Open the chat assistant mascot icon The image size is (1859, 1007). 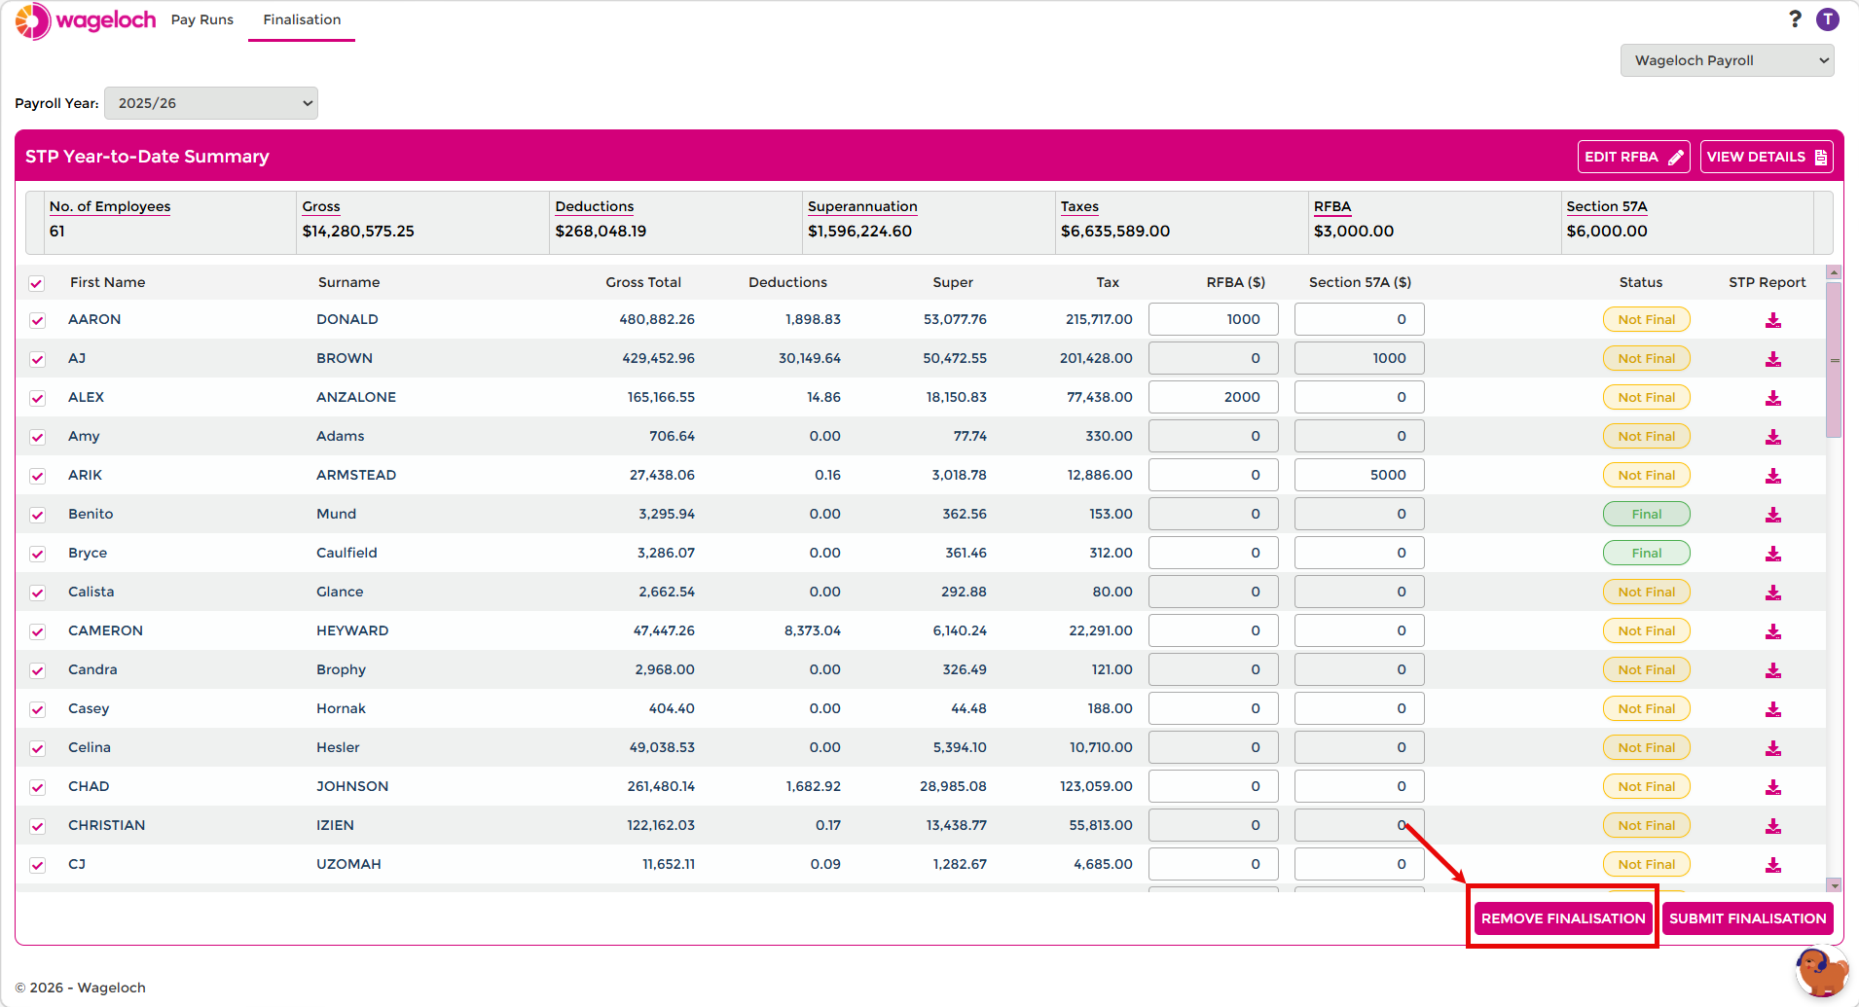1820,973
